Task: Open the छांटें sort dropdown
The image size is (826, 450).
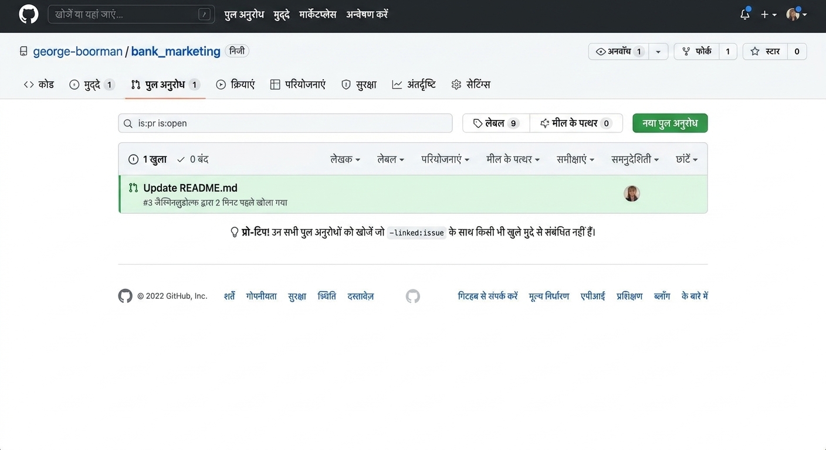Action: pos(686,159)
